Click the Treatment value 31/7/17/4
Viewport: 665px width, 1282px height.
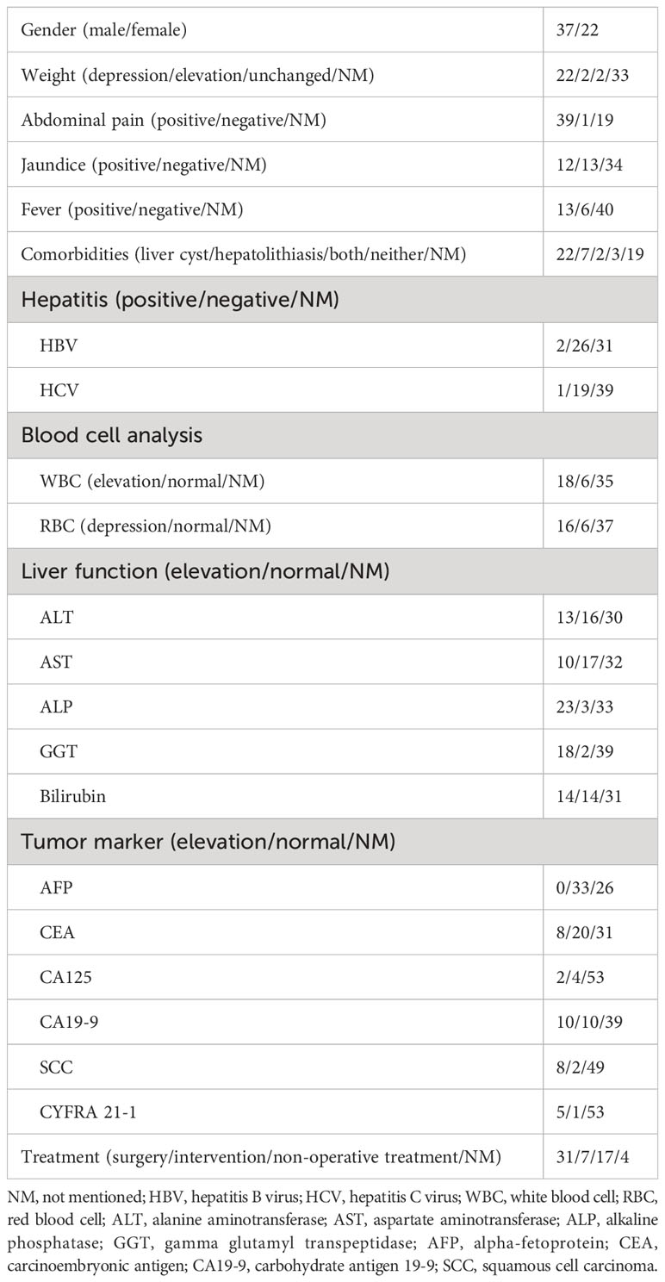[x=593, y=1157]
